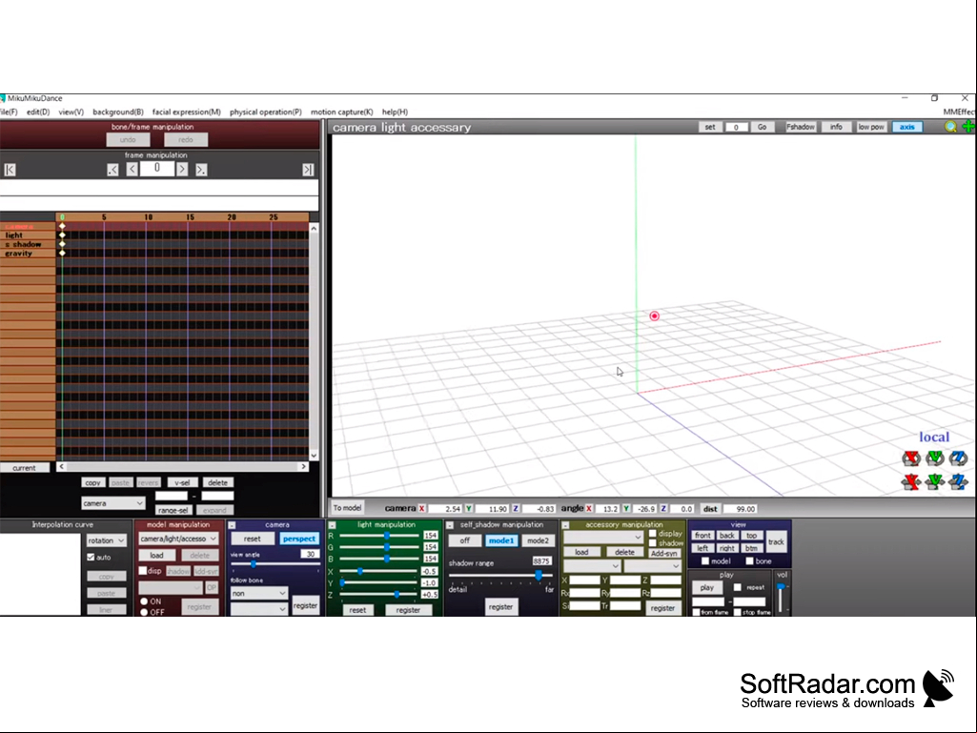Switch camera to perspect mode

298,539
